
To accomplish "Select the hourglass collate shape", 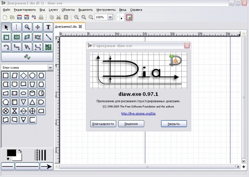I will [15, 111].
